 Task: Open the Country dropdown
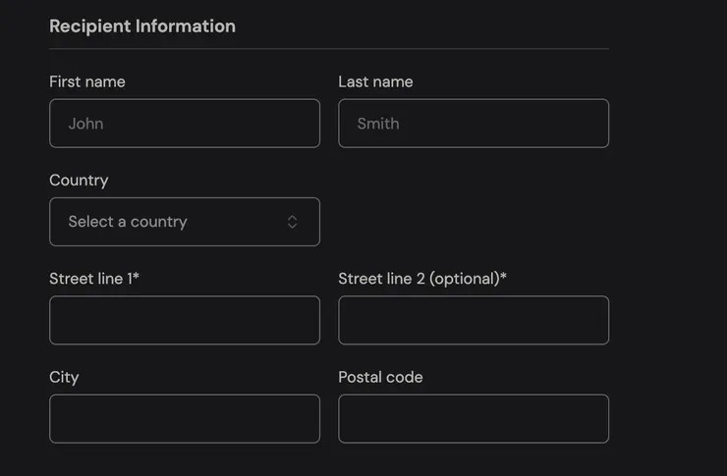pos(185,222)
